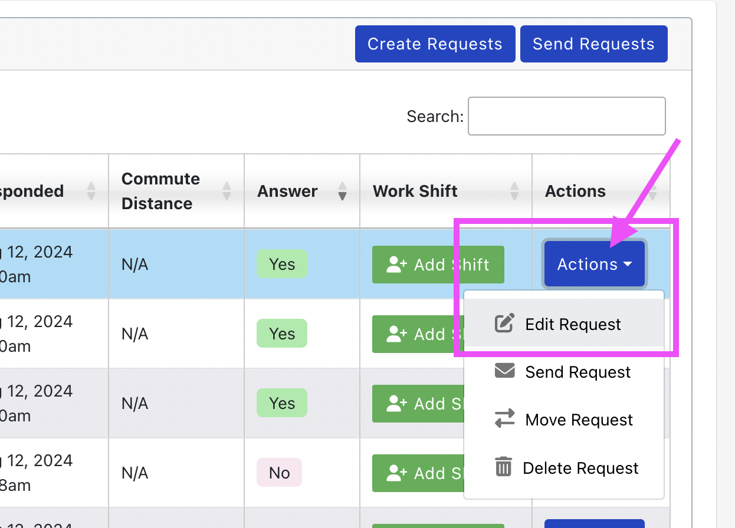Click Add Shift button in the No answer row
735x528 pixels.
[x=418, y=473]
